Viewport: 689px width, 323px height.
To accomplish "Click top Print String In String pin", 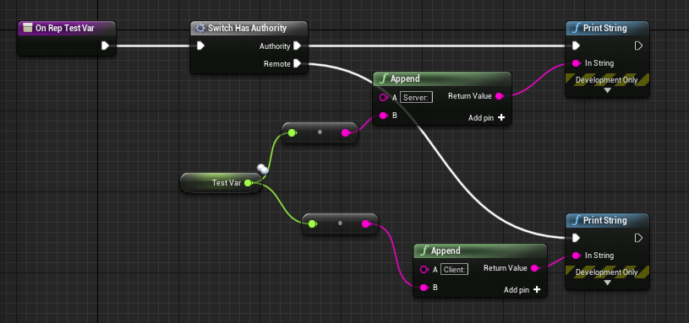I will (x=576, y=63).
